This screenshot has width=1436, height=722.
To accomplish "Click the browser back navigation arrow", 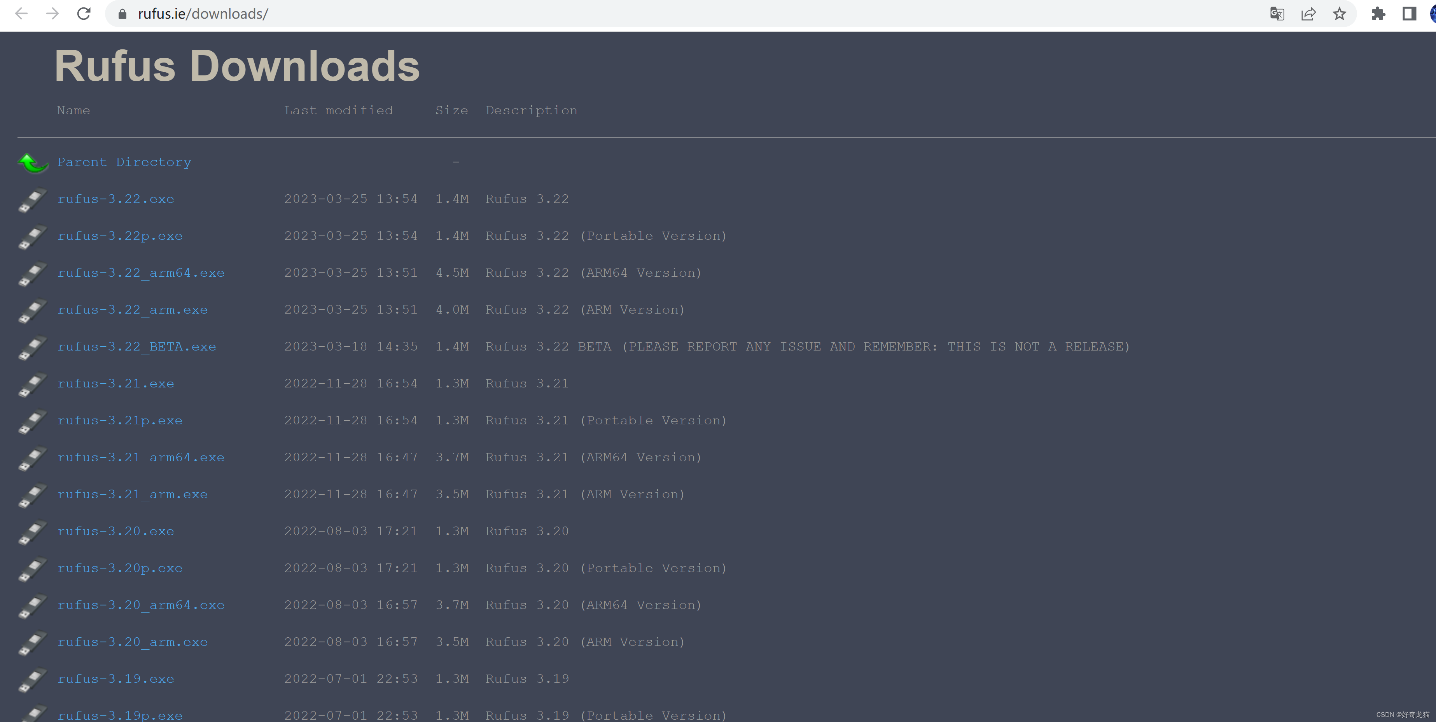I will (x=20, y=13).
